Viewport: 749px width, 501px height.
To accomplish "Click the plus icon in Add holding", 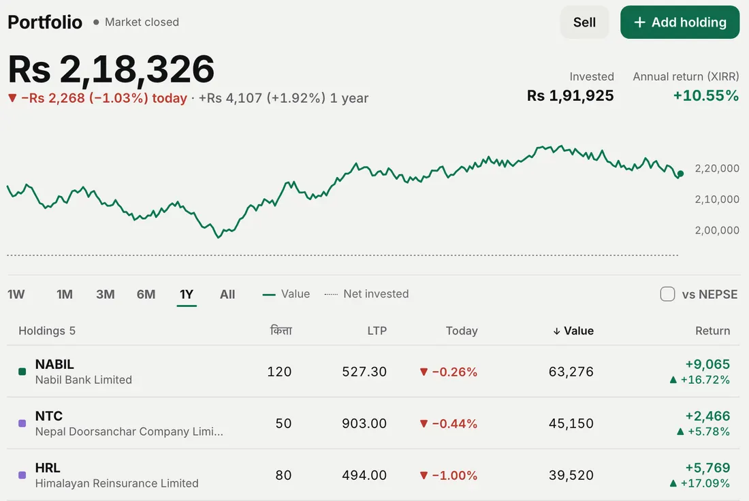I will coord(639,22).
